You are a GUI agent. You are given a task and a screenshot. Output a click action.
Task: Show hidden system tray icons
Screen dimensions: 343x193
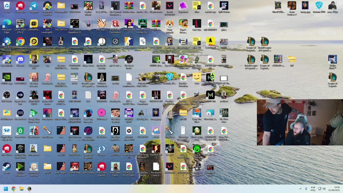(300, 189)
